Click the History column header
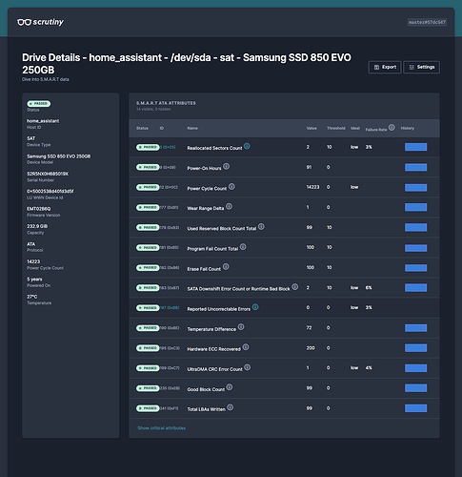Viewport: 462px width, 477px height. coord(408,128)
